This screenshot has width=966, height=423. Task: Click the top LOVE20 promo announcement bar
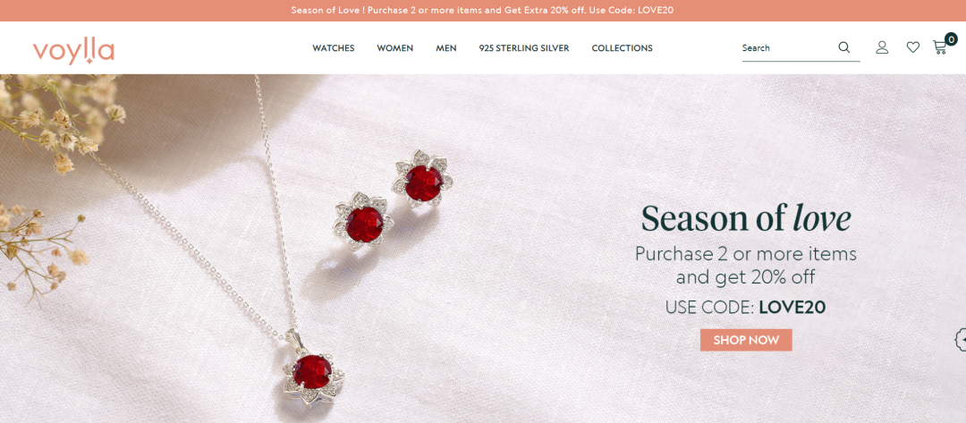coord(483,11)
